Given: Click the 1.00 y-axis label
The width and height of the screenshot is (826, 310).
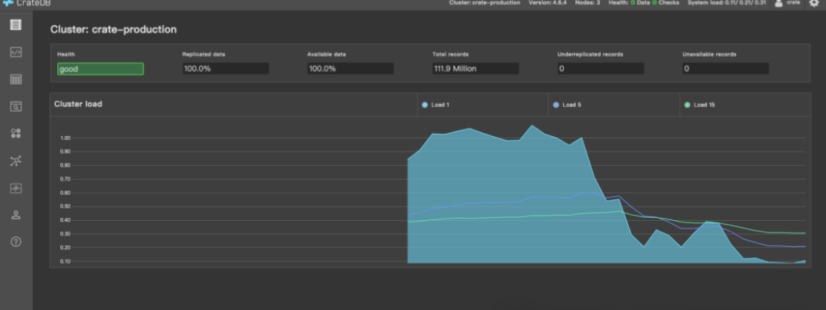Looking at the screenshot, I should 65,138.
